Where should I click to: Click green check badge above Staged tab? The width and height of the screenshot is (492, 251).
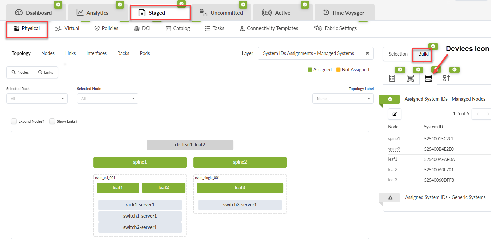click(x=181, y=4)
